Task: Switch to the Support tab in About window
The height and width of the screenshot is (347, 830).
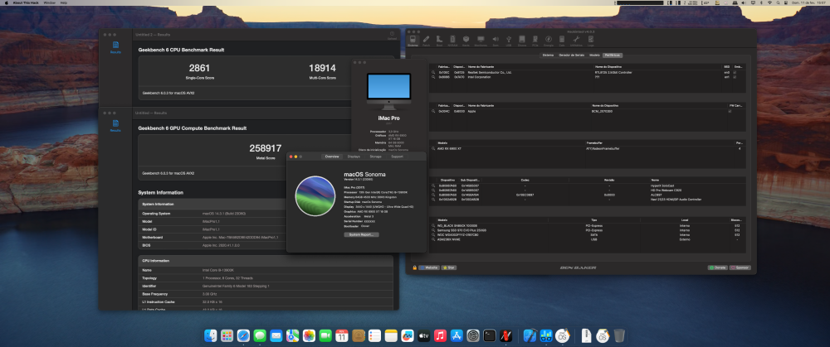Action: (x=397, y=157)
